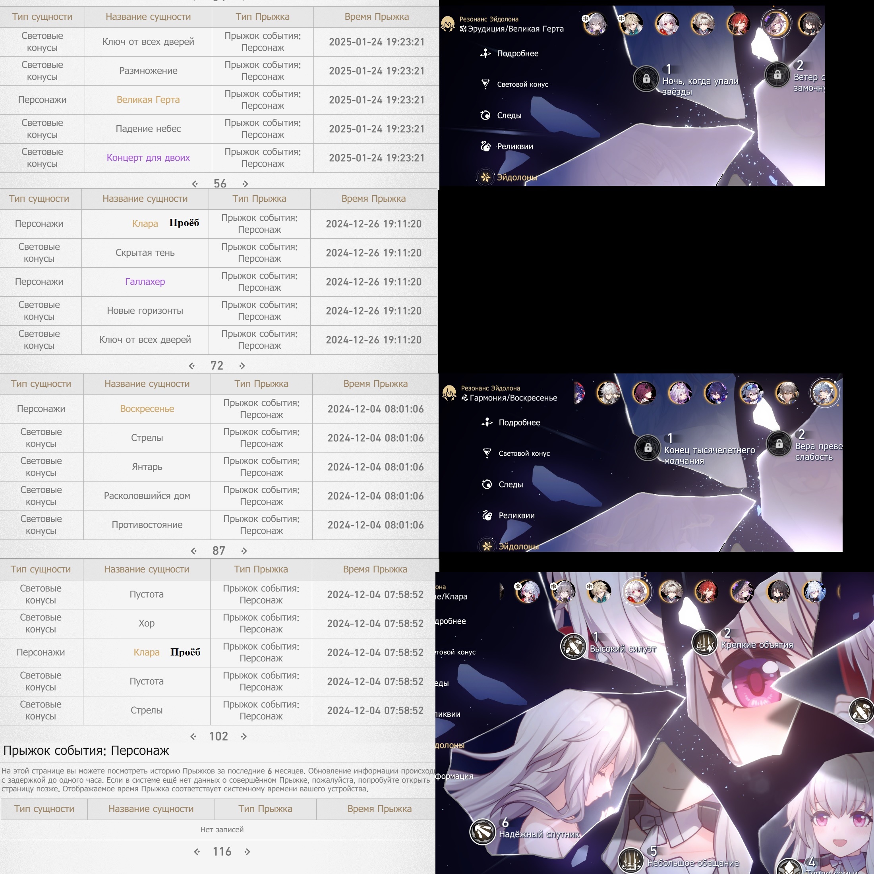Click orange 'Воскресенье' entity name

click(x=147, y=408)
